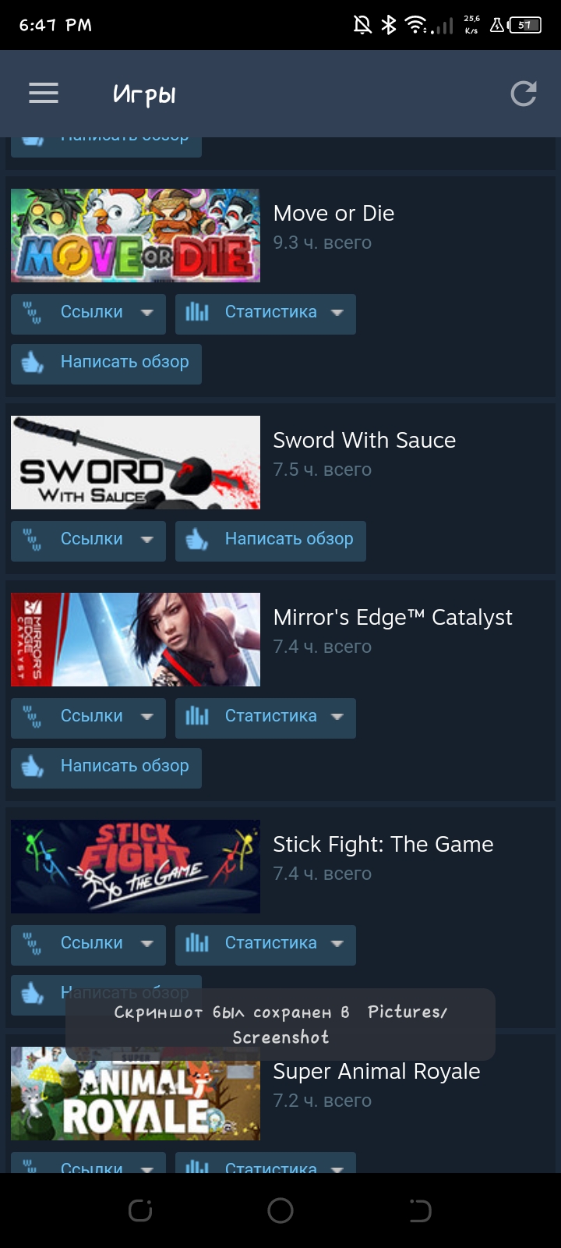Expand Ссылки dropdown for Move or Die

tap(146, 312)
